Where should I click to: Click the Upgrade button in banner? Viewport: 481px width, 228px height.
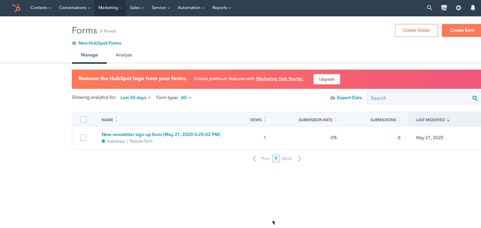click(x=327, y=79)
